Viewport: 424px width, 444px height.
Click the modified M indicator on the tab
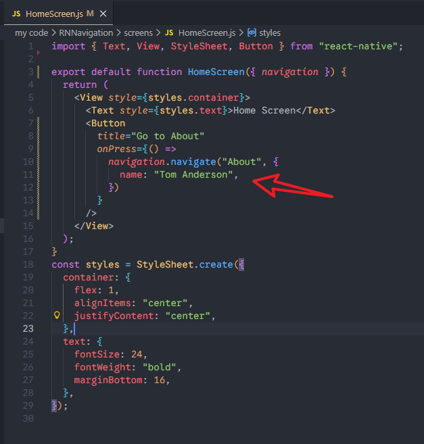[89, 14]
